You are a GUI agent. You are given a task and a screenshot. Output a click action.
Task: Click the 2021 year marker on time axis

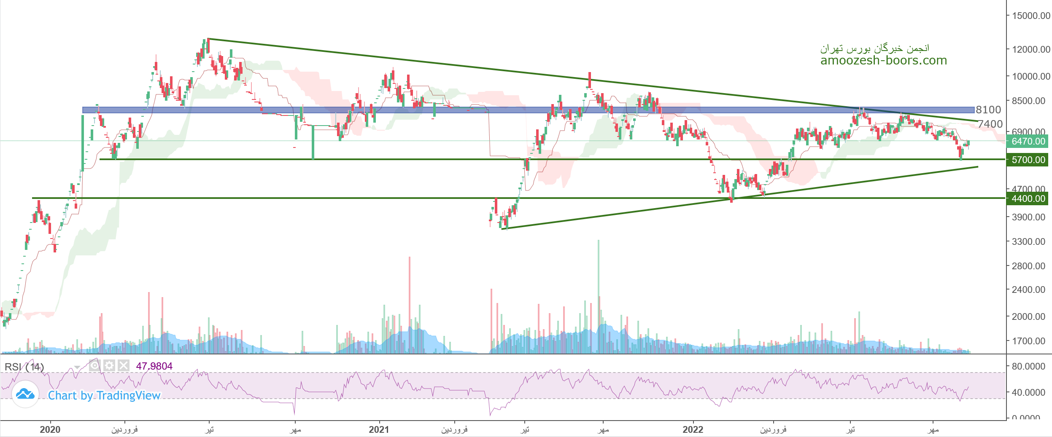pyautogui.click(x=379, y=429)
